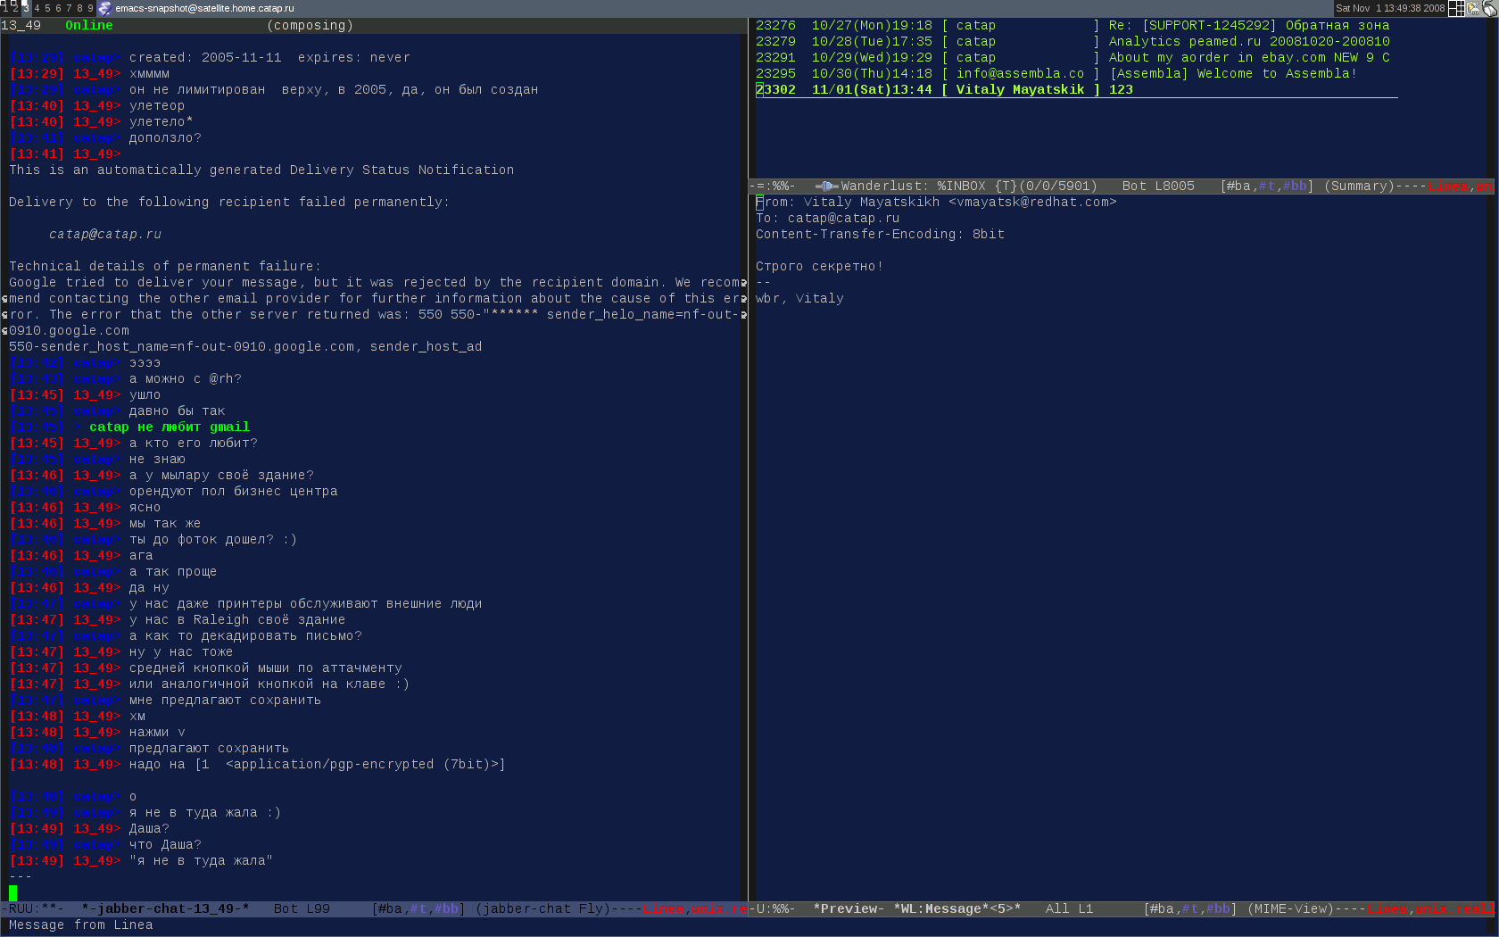Click the emacs-snapshot window title in the top bar
This screenshot has height=937, width=1499.
(x=204, y=8)
